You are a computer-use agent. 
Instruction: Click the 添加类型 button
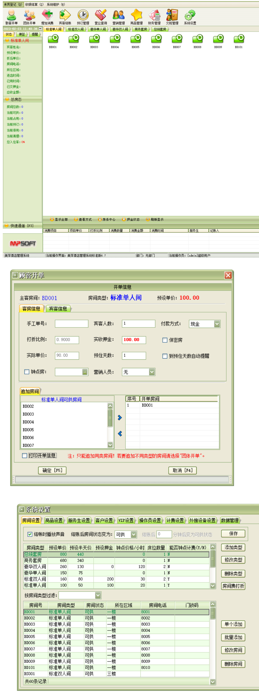coord(233,547)
